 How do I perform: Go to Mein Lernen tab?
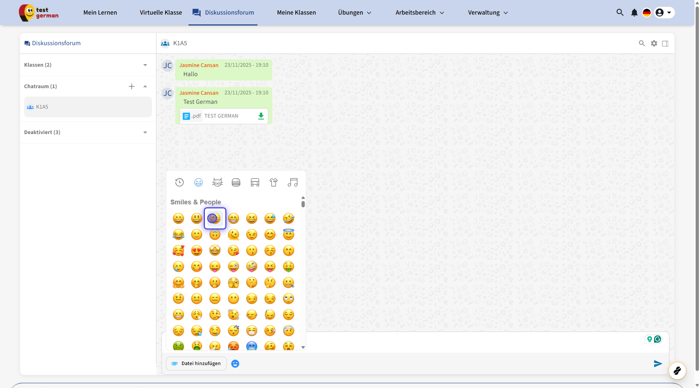pos(100,13)
